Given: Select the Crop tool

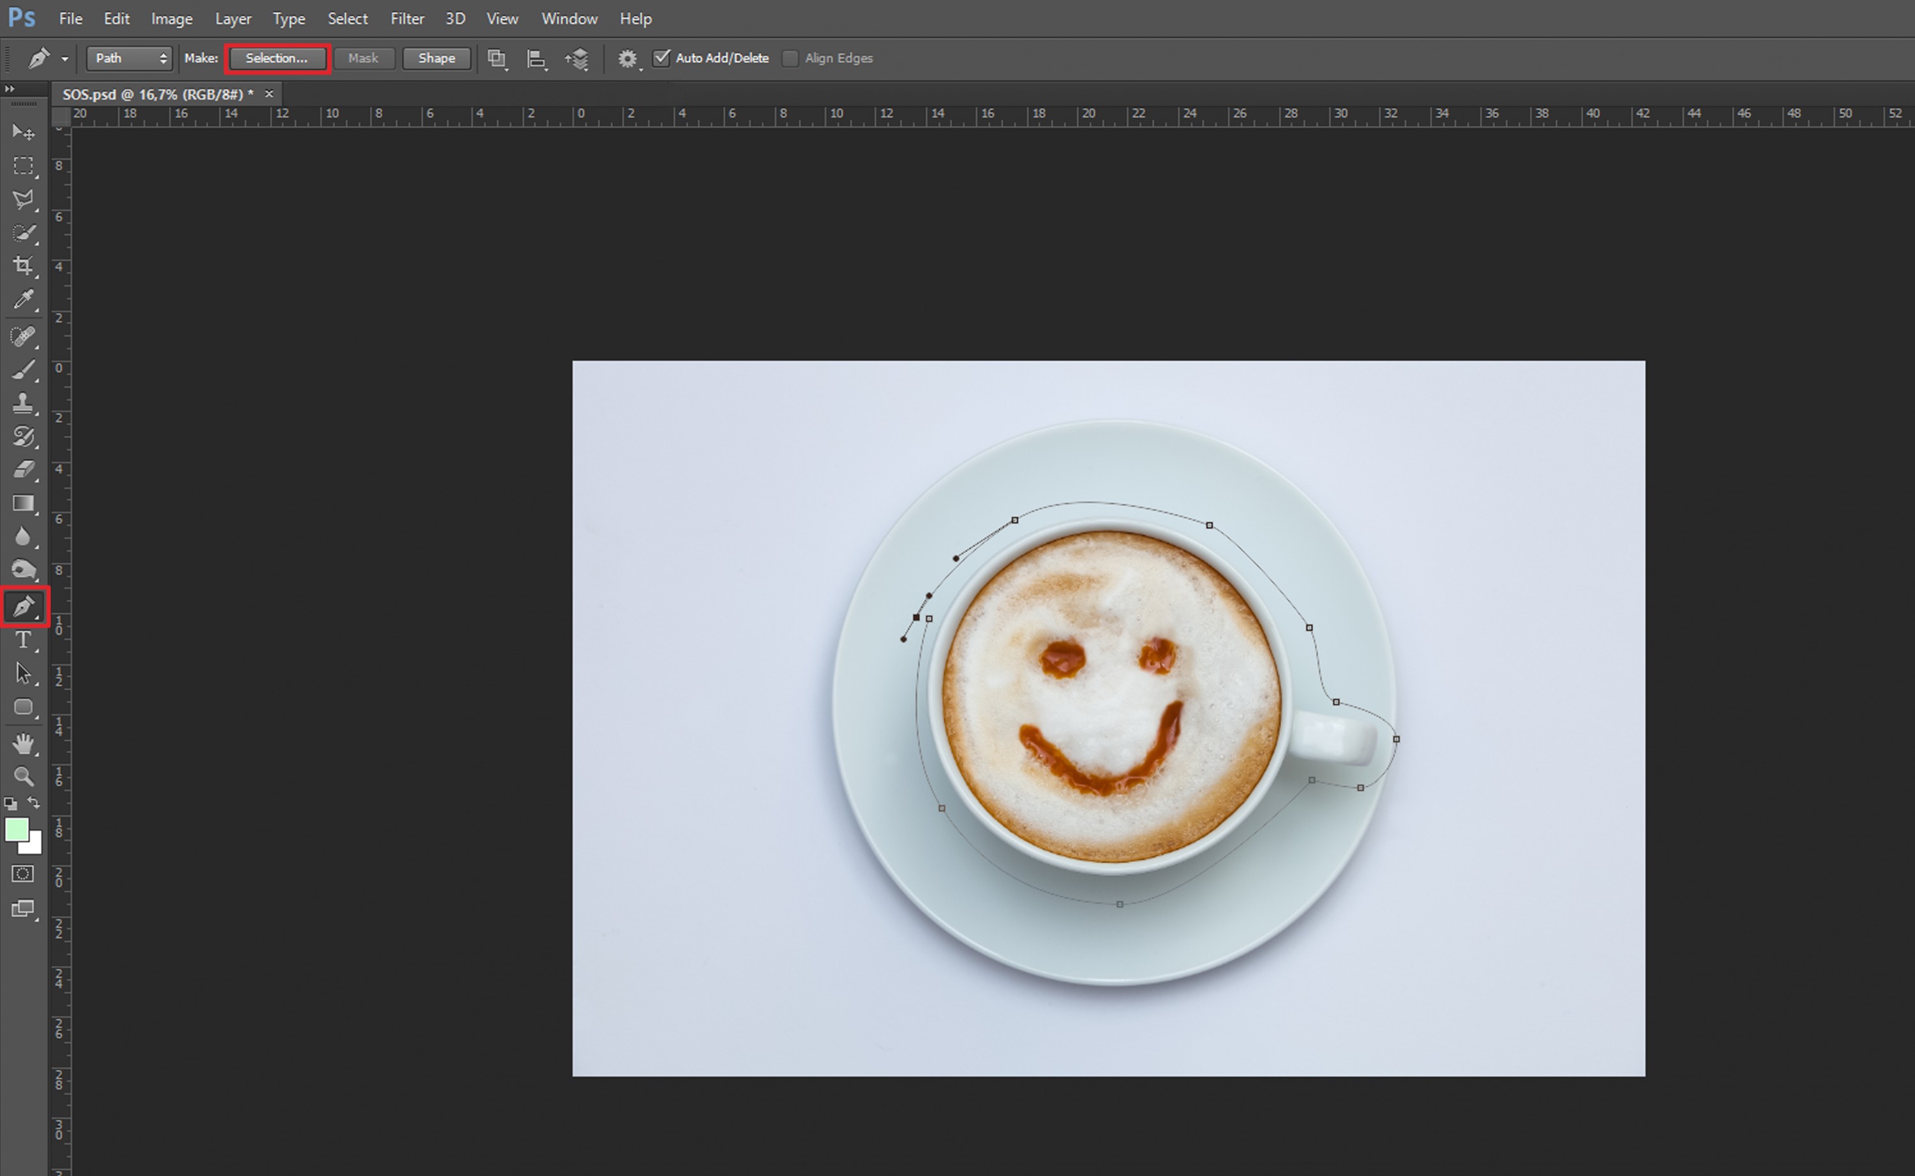Looking at the screenshot, I should coord(24,266).
